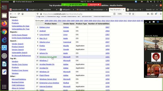Go to Firefox home page
Image resolution: width=163 pixels, height=91 pixels.
pos(23,14)
